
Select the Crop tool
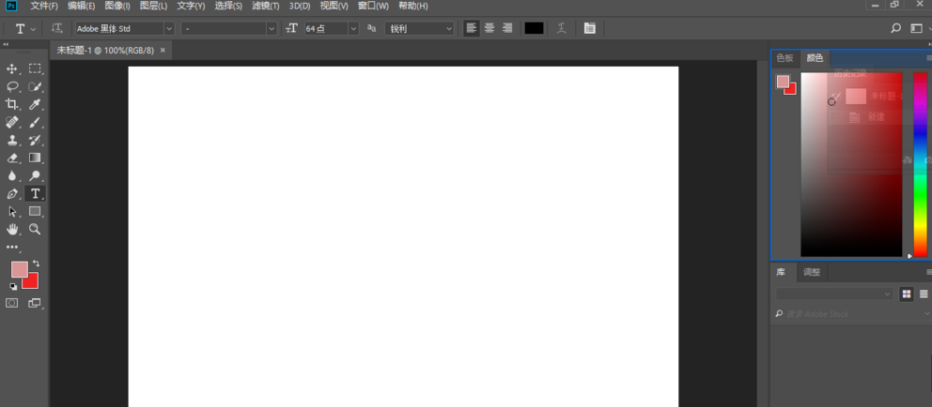click(12, 104)
